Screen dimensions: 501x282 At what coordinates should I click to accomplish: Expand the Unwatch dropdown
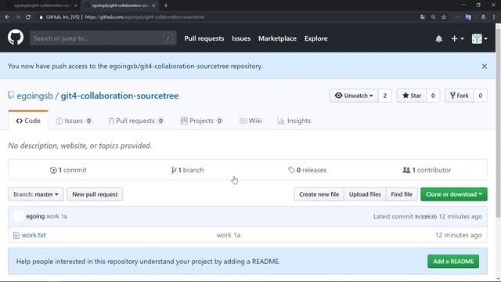[x=354, y=96]
